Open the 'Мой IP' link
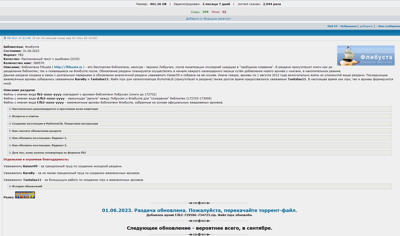Viewport: 400px width, 236px height. (332, 26)
